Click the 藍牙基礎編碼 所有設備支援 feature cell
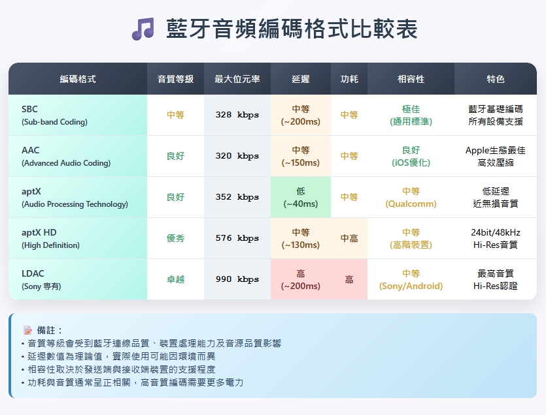Screen dimensions: 546x415 click(x=496, y=115)
